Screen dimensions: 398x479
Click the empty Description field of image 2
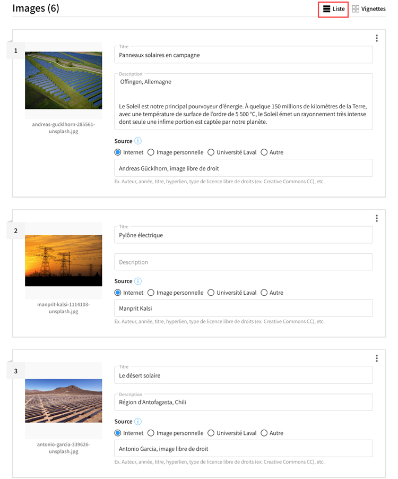click(244, 262)
